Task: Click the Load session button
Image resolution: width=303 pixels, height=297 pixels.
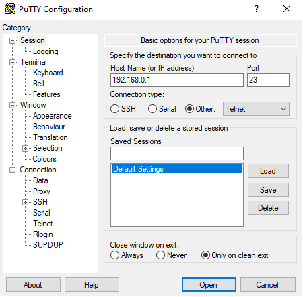Action: [x=268, y=171]
